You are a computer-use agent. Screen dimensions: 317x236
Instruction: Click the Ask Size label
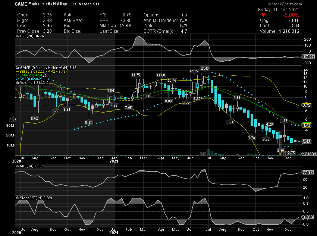73,21
